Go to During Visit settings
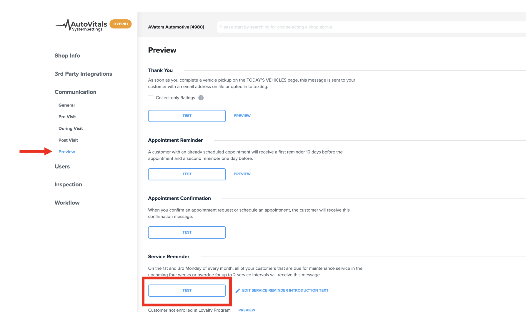The image size is (526, 334). pos(71,128)
